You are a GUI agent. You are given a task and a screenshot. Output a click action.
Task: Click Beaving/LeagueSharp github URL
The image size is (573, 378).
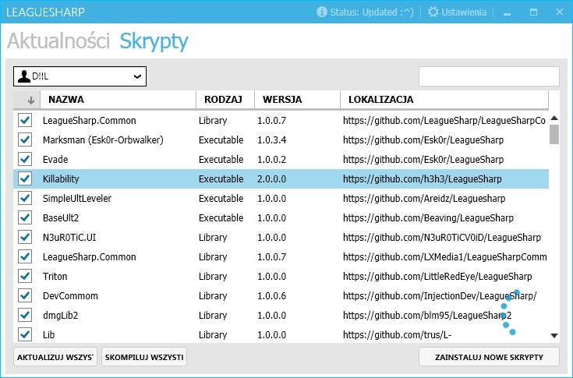428,218
